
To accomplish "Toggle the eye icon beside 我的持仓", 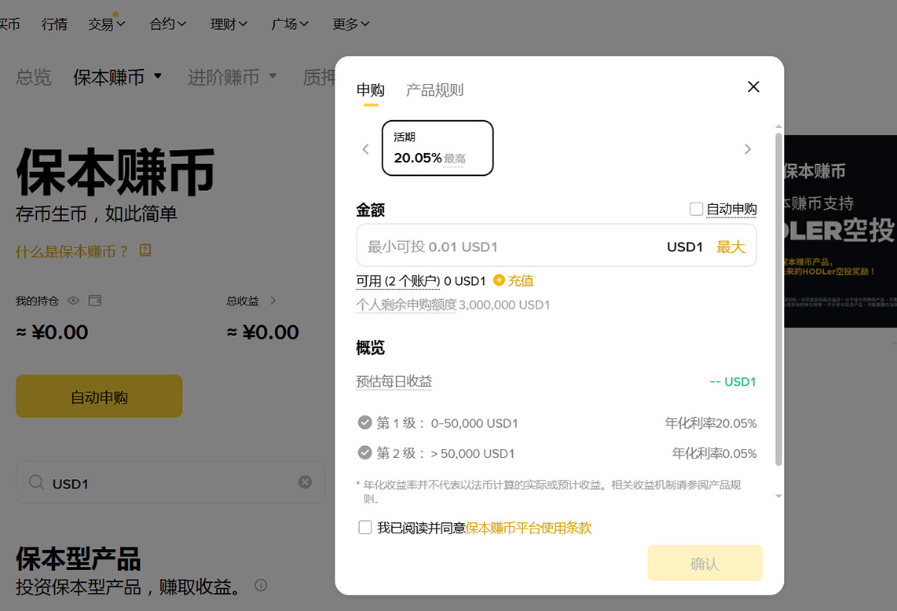I will pyautogui.click(x=74, y=301).
